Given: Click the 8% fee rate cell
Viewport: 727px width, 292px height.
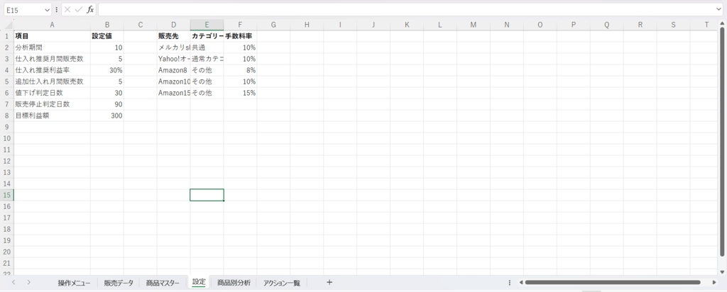Looking at the screenshot, I should (x=240, y=70).
